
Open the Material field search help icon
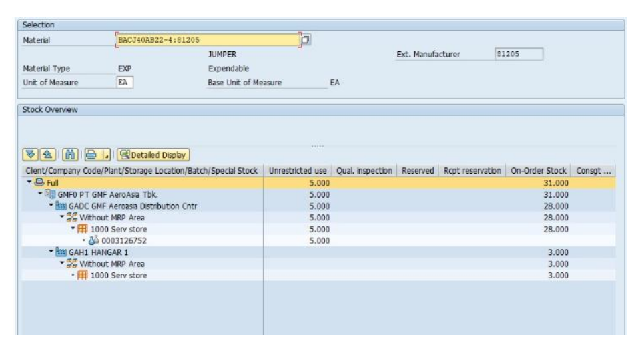pyautogui.click(x=306, y=40)
